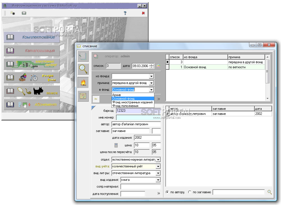
Task: Click the цена whole-number field showing 10
Action: (x=142, y=145)
